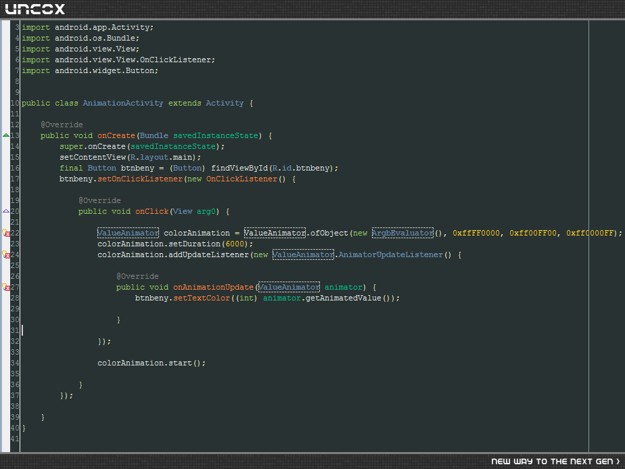Click ValueAnimator declaration type on line 22
This screenshot has width=625, height=469.
point(128,233)
